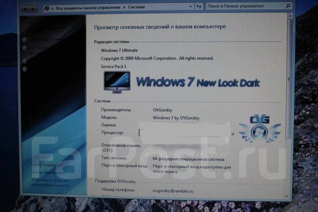Select the Copyright 2009 Microsoft Corporation line

click(x=157, y=59)
